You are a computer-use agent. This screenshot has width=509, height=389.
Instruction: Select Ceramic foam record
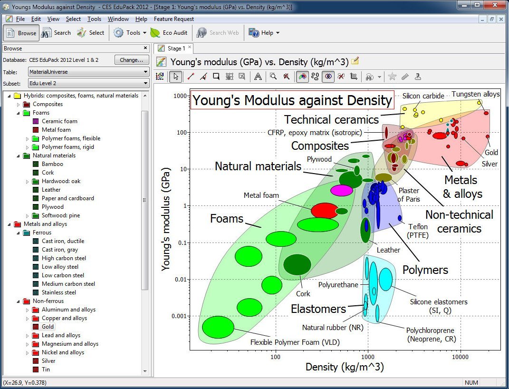click(x=59, y=121)
